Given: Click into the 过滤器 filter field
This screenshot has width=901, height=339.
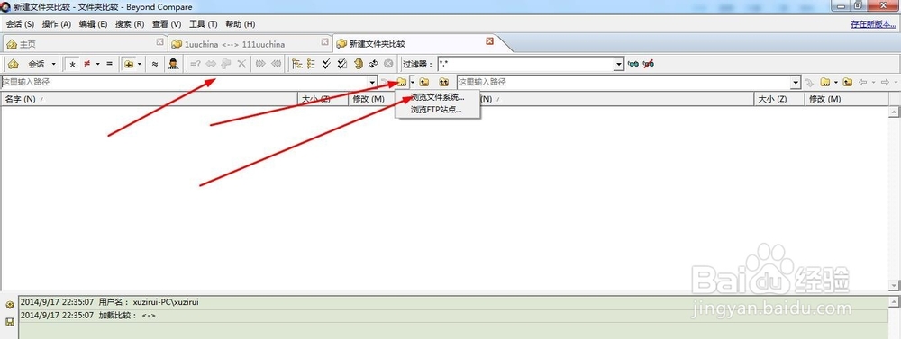Looking at the screenshot, I should 526,64.
